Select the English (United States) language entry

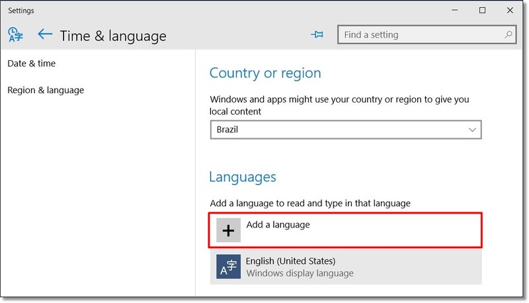[x=346, y=267]
